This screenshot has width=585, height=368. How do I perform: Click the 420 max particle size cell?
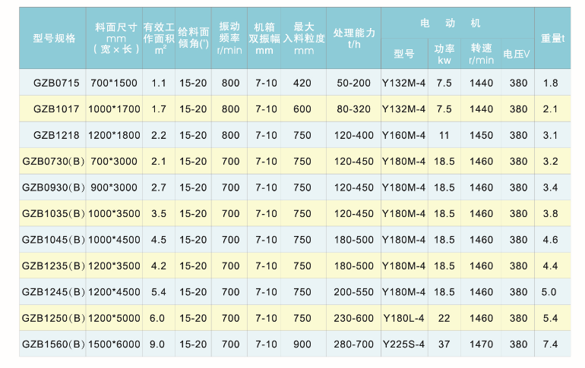tap(302, 83)
